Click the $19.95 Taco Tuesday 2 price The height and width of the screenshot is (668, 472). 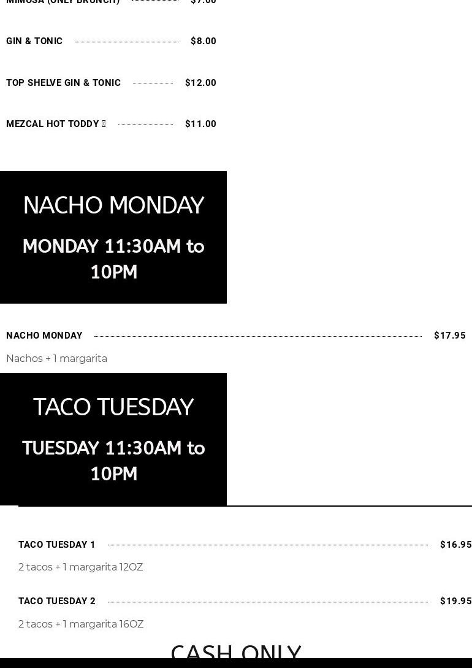pos(455,601)
